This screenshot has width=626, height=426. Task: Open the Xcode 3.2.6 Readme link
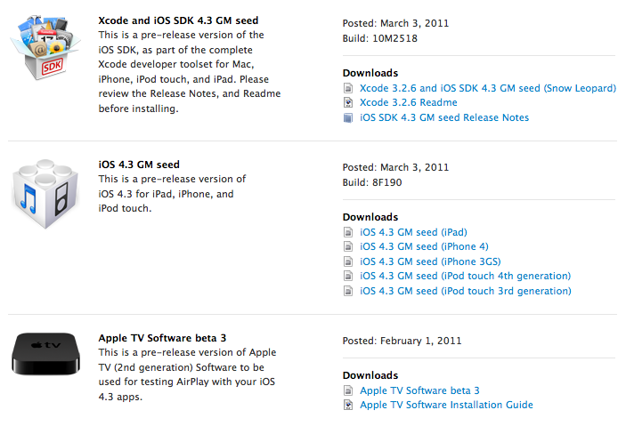[409, 103]
